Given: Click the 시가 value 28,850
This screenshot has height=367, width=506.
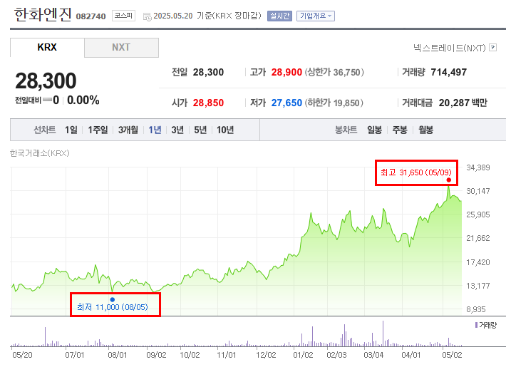Looking at the screenshot, I should [208, 103].
